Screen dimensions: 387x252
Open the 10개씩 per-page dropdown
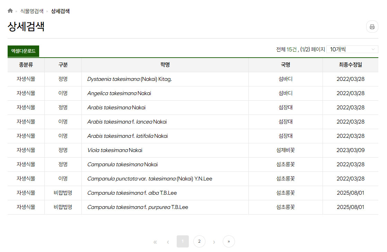click(352, 49)
